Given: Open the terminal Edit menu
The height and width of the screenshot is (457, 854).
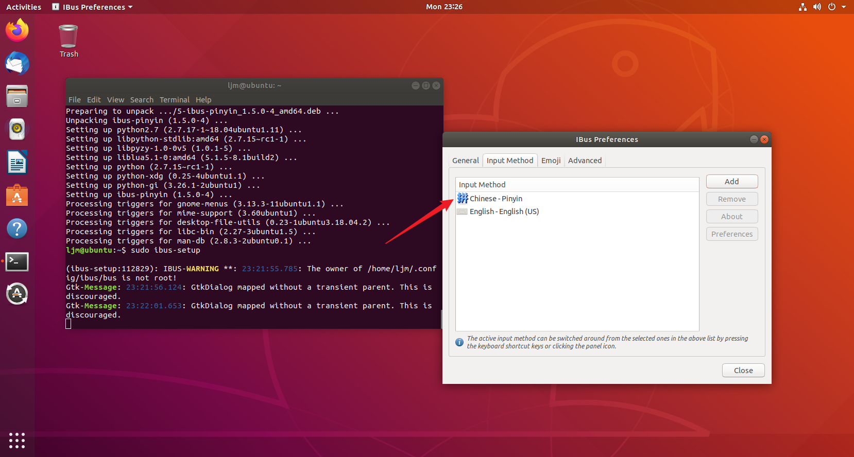Looking at the screenshot, I should (x=94, y=100).
